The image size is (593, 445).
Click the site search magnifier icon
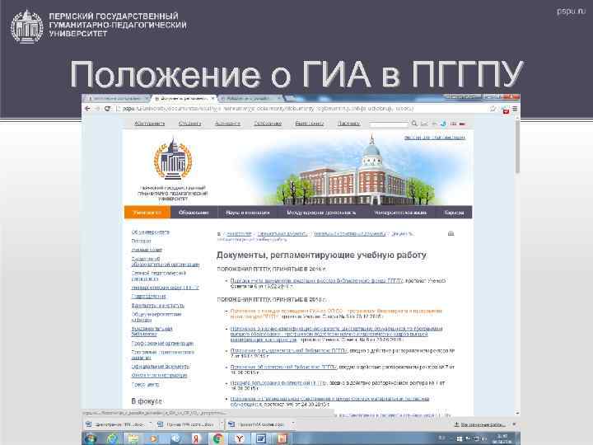414,124
